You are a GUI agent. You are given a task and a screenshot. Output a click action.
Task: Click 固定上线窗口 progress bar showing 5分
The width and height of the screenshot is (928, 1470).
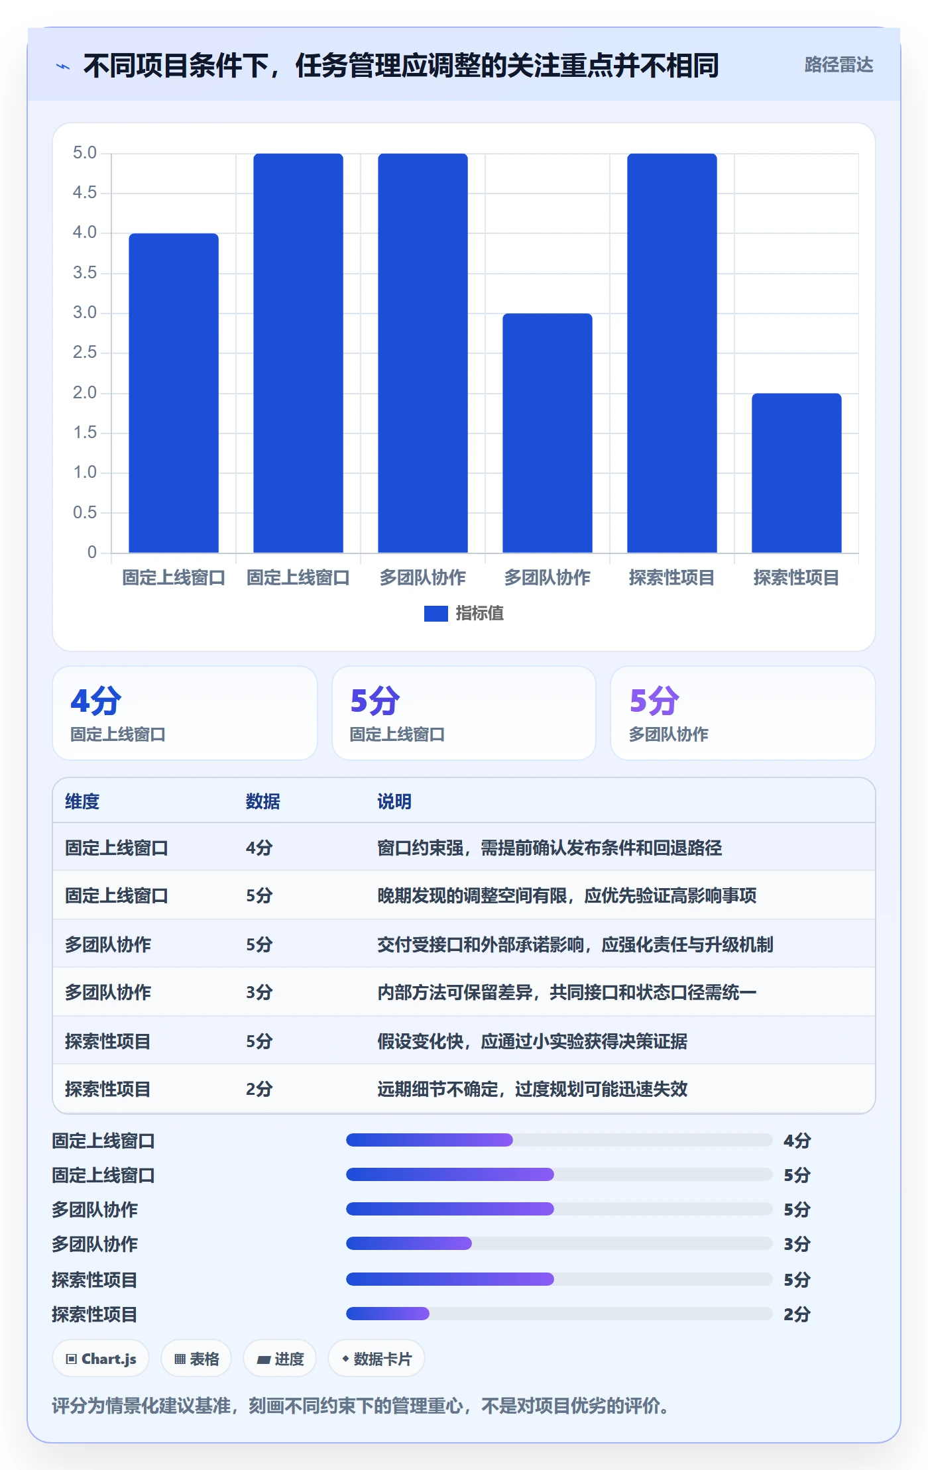(x=559, y=1174)
